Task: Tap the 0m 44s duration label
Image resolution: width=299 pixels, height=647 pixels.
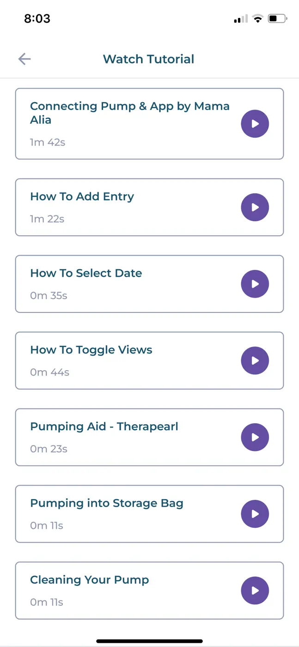Action: coord(49,372)
